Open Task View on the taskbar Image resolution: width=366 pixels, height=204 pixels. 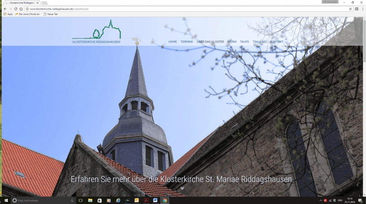coord(80,200)
